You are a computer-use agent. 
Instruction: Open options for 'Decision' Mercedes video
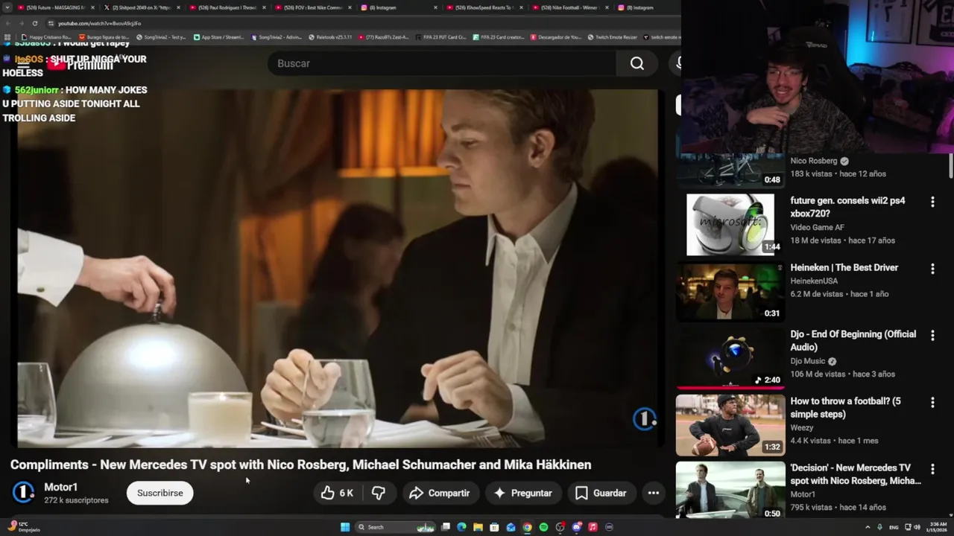coord(932,470)
